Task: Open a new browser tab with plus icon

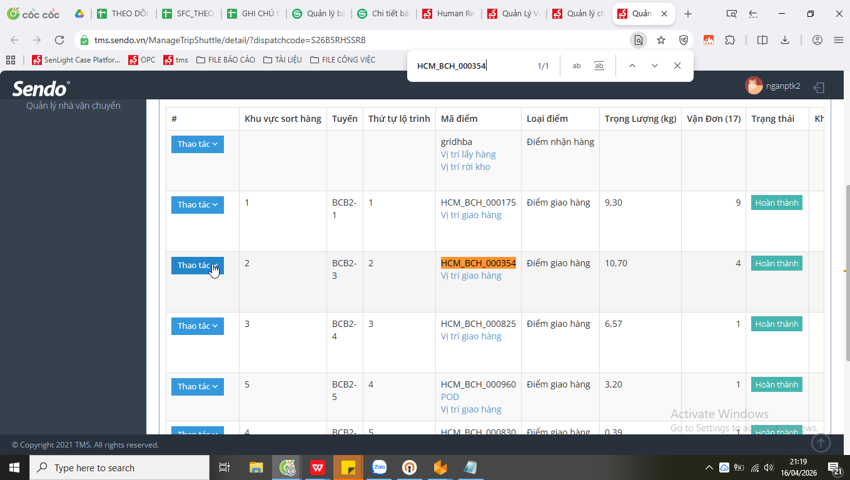Action: coord(688,14)
